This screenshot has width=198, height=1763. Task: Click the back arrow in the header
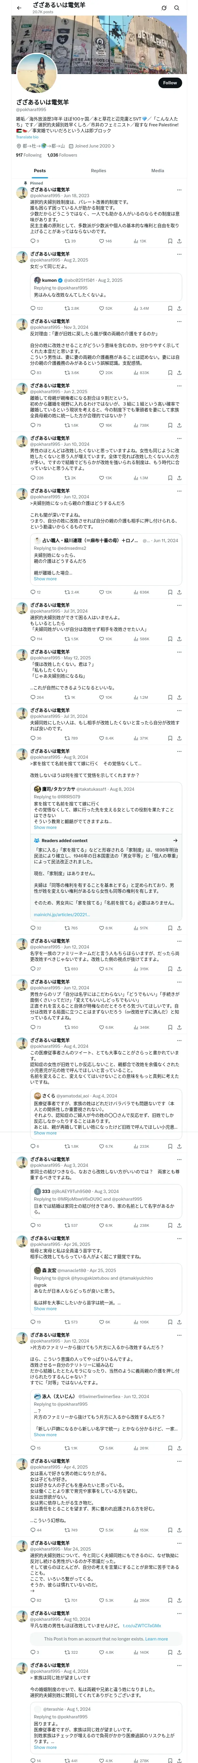18,8
